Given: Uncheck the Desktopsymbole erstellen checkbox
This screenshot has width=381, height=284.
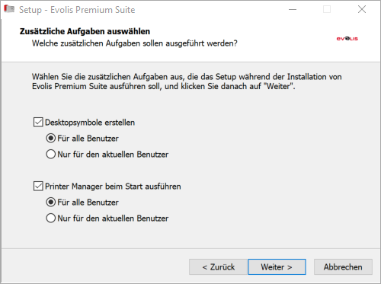Looking at the screenshot, I should [38, 122].
